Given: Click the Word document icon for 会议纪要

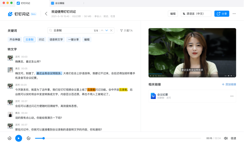Looking at the screenshot, I should tap(153, 96).
